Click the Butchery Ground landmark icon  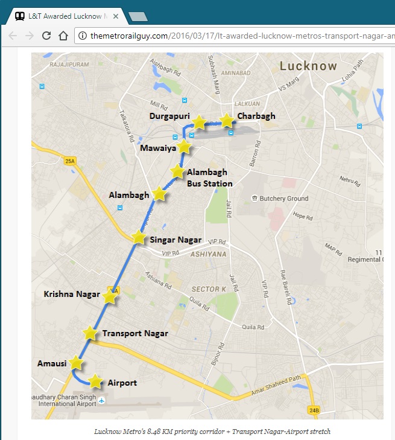click(x=254, y=199)
